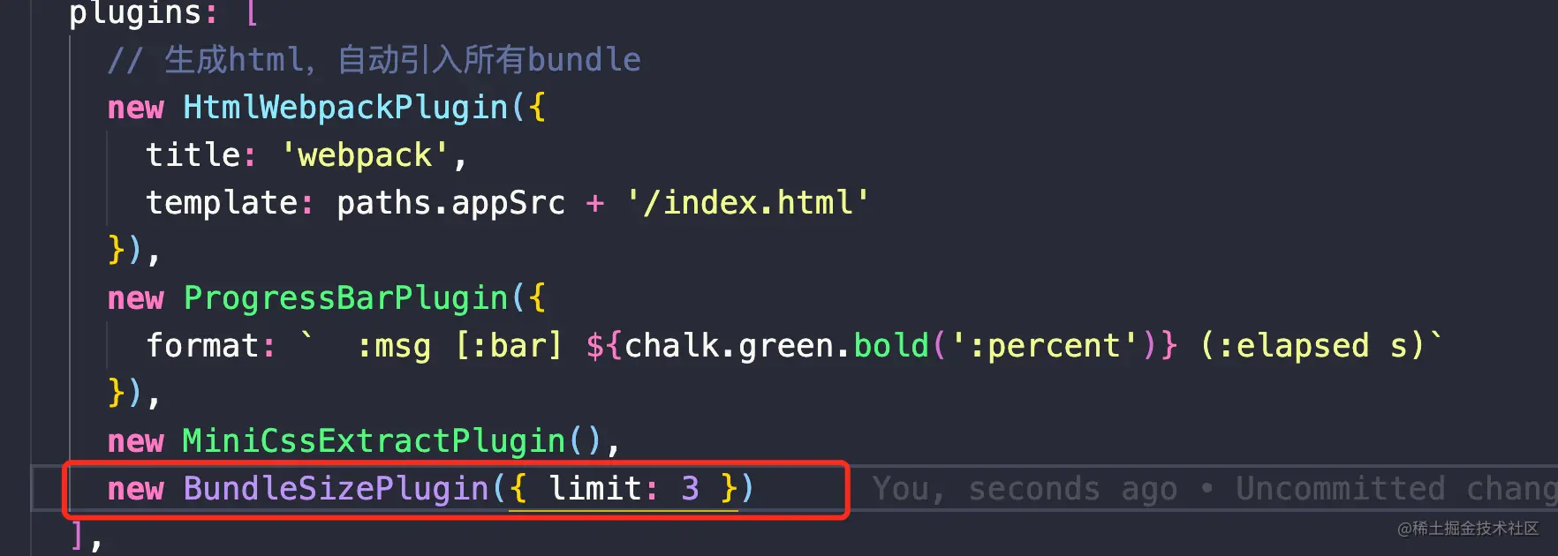Place cursor on the format property key
1558x556 pixels.
202,346
